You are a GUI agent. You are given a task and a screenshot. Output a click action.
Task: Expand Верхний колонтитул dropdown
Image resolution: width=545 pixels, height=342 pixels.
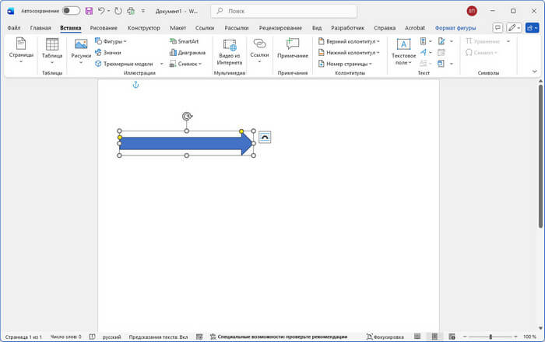point(349,40)
